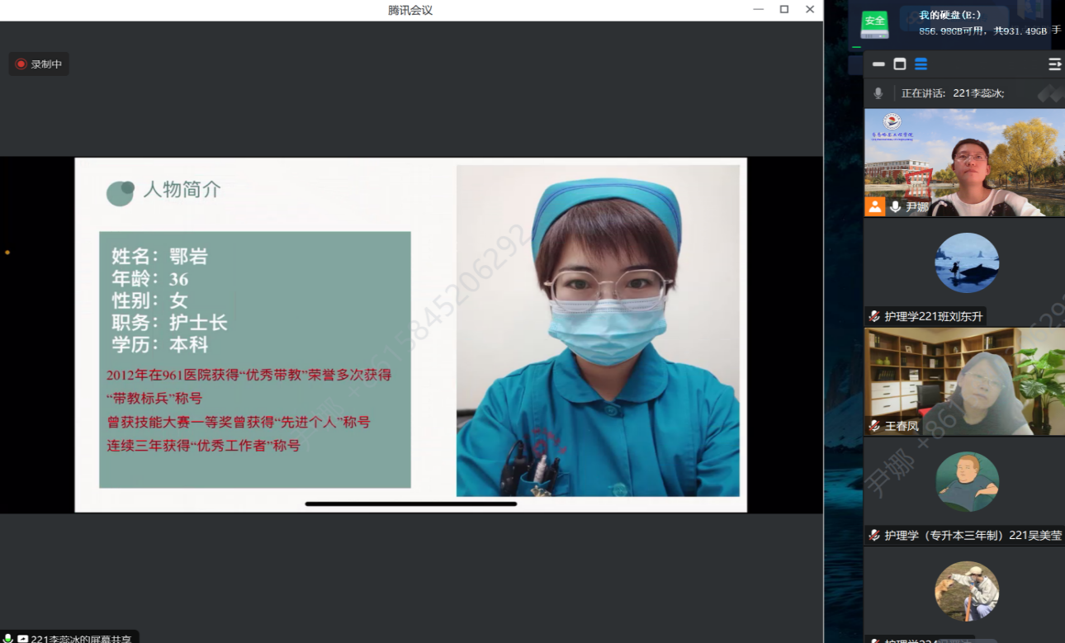Click the 正在讲话: 221李蕊冰 speaker label
Screen dimensions: 1065x643
953,93
